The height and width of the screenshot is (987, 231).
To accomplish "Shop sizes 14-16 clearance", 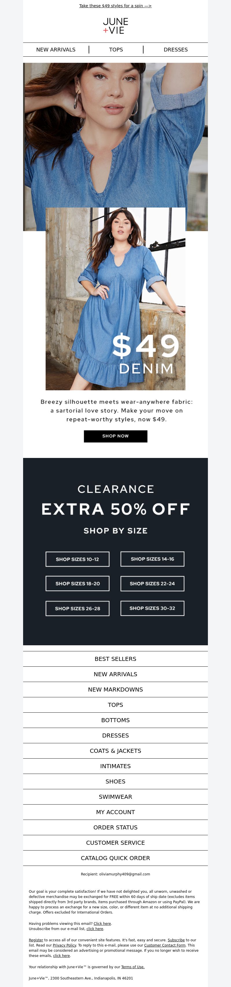I will tap(152, 559).
